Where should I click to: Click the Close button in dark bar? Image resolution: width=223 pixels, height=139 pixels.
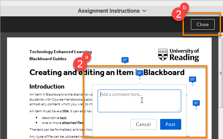coord(203,24)
